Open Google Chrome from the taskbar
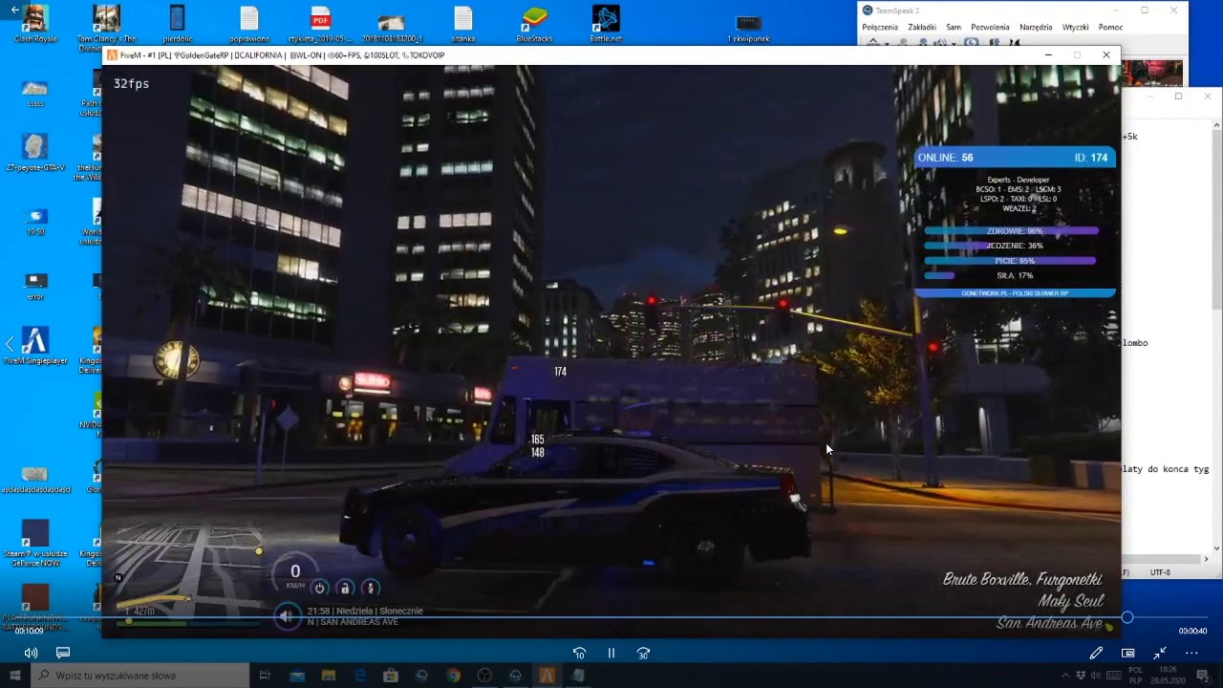 click(453, 676)
